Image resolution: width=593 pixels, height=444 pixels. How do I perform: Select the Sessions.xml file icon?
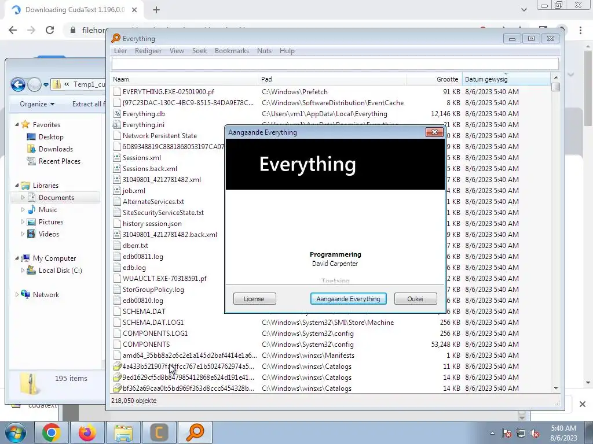pyautogui.click(x=117, y=157)
